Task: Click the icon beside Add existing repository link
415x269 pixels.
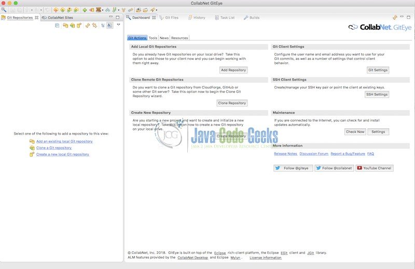Action: [x=32, y=141]
